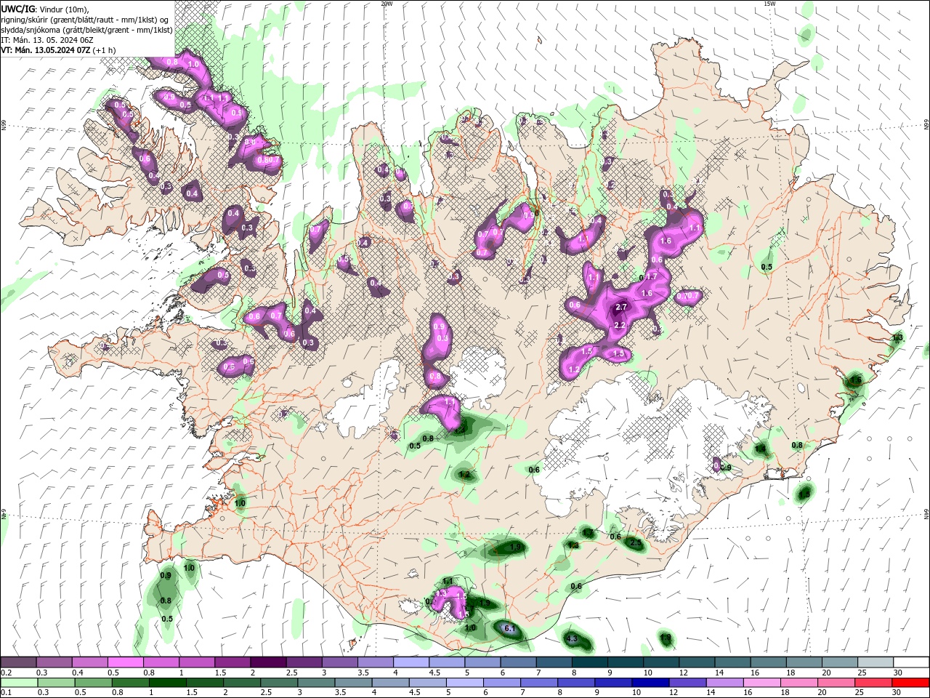Click the slate blue 6–7 snow legend swatch

click(x=519, y=662)
